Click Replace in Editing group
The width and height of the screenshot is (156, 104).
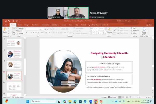click(x=134, y=30)
